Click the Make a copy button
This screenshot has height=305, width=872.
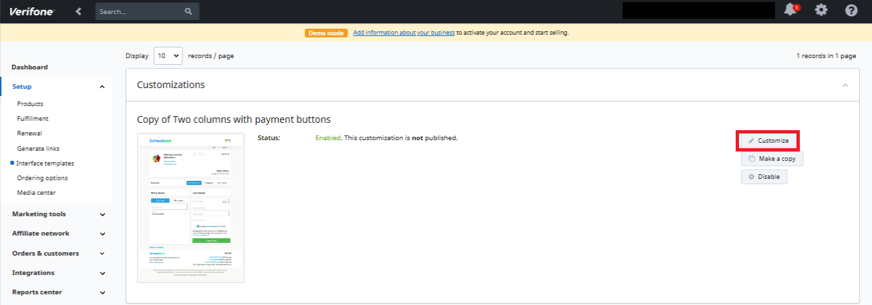772,159
